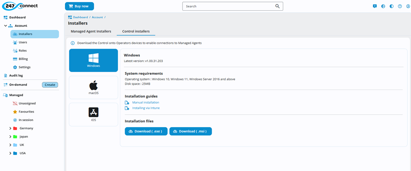
Task: Click the Installing via Intune document icon
Action: [x=127, y=108]
